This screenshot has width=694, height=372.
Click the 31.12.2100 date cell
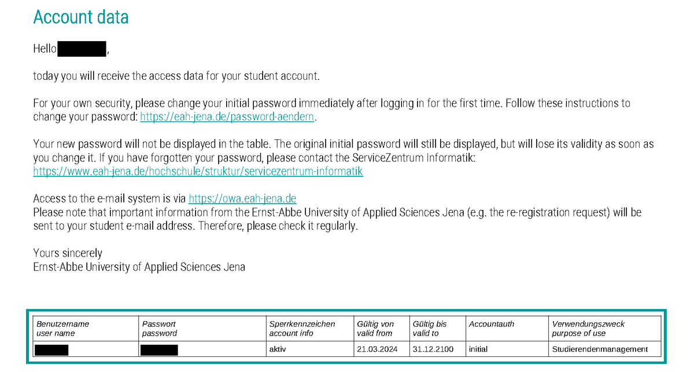pyautogui.click(x=437, y=349)
